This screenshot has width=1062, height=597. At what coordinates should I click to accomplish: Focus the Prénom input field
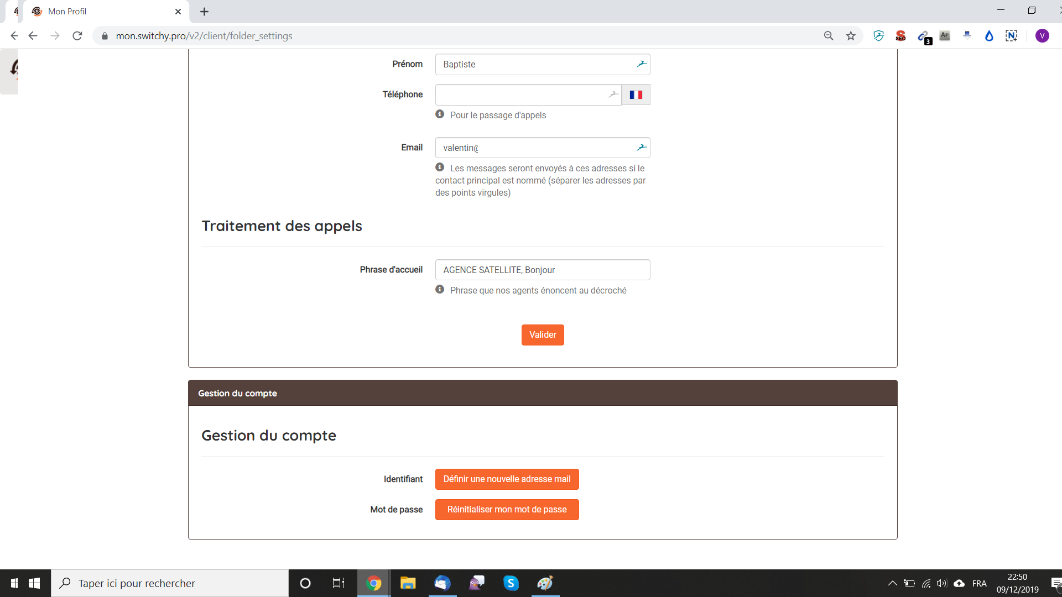(543, 64)
